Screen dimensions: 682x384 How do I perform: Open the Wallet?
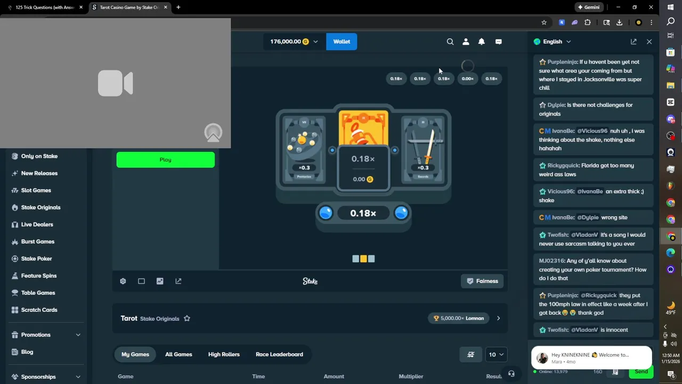pyautogui.click(x=342, y=42)
